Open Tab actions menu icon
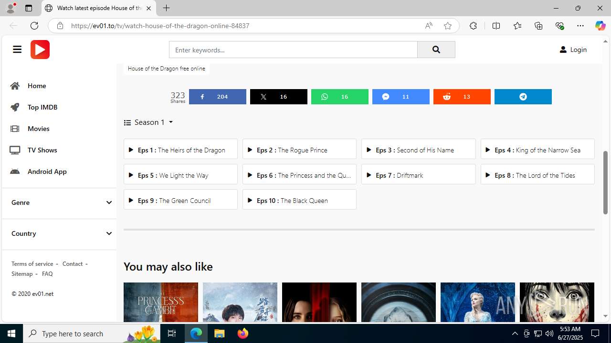The width and height of the screenshot is (611, 343). pos(29,8)
